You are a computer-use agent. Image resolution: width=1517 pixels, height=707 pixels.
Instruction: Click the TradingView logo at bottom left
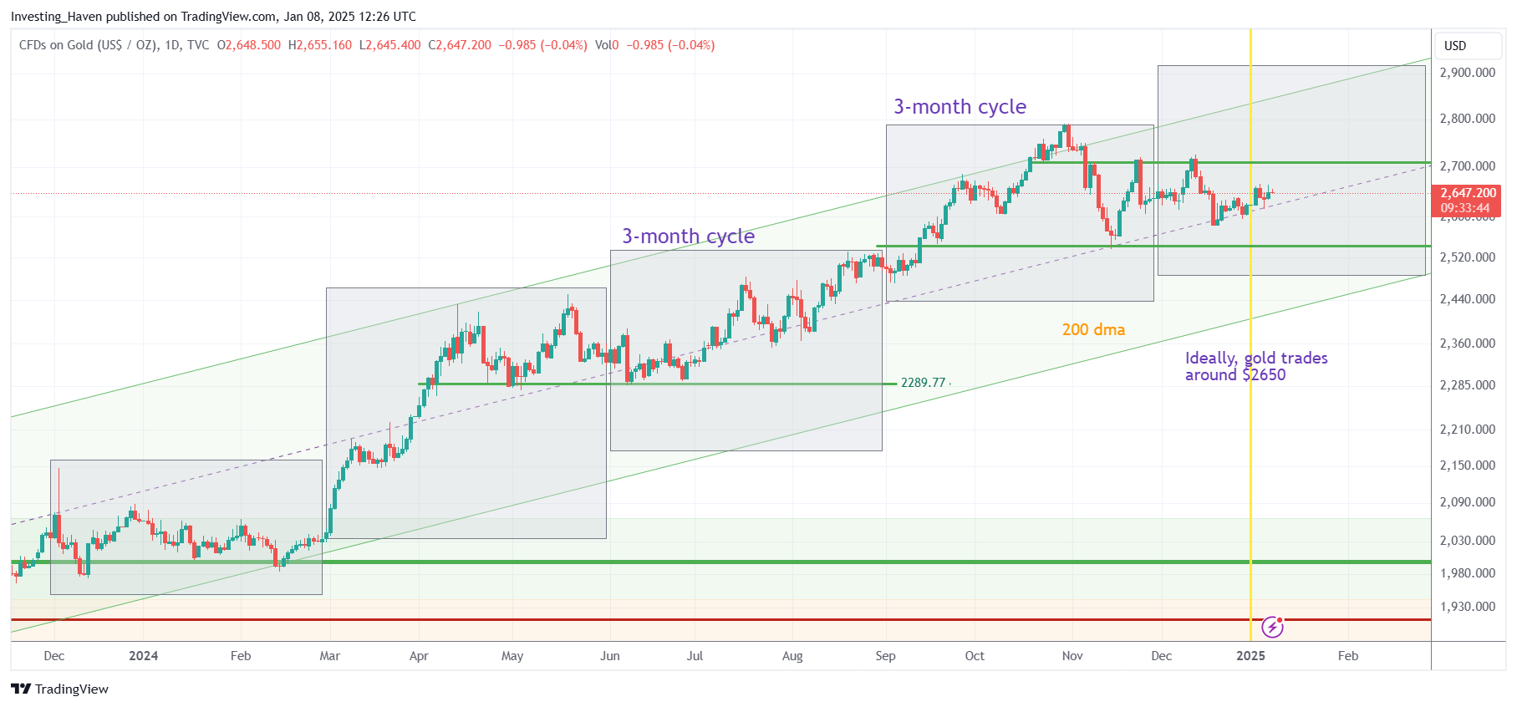pyautogui.click(x=59, y=689)
